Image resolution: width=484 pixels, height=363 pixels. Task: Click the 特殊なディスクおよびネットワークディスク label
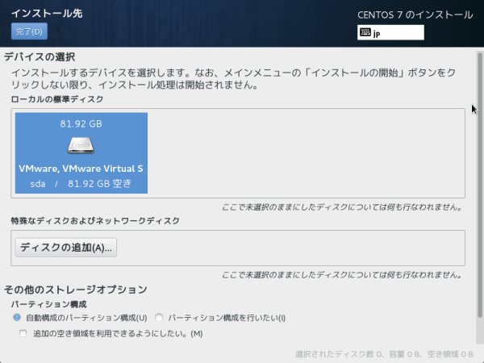(x=95, y=221)
